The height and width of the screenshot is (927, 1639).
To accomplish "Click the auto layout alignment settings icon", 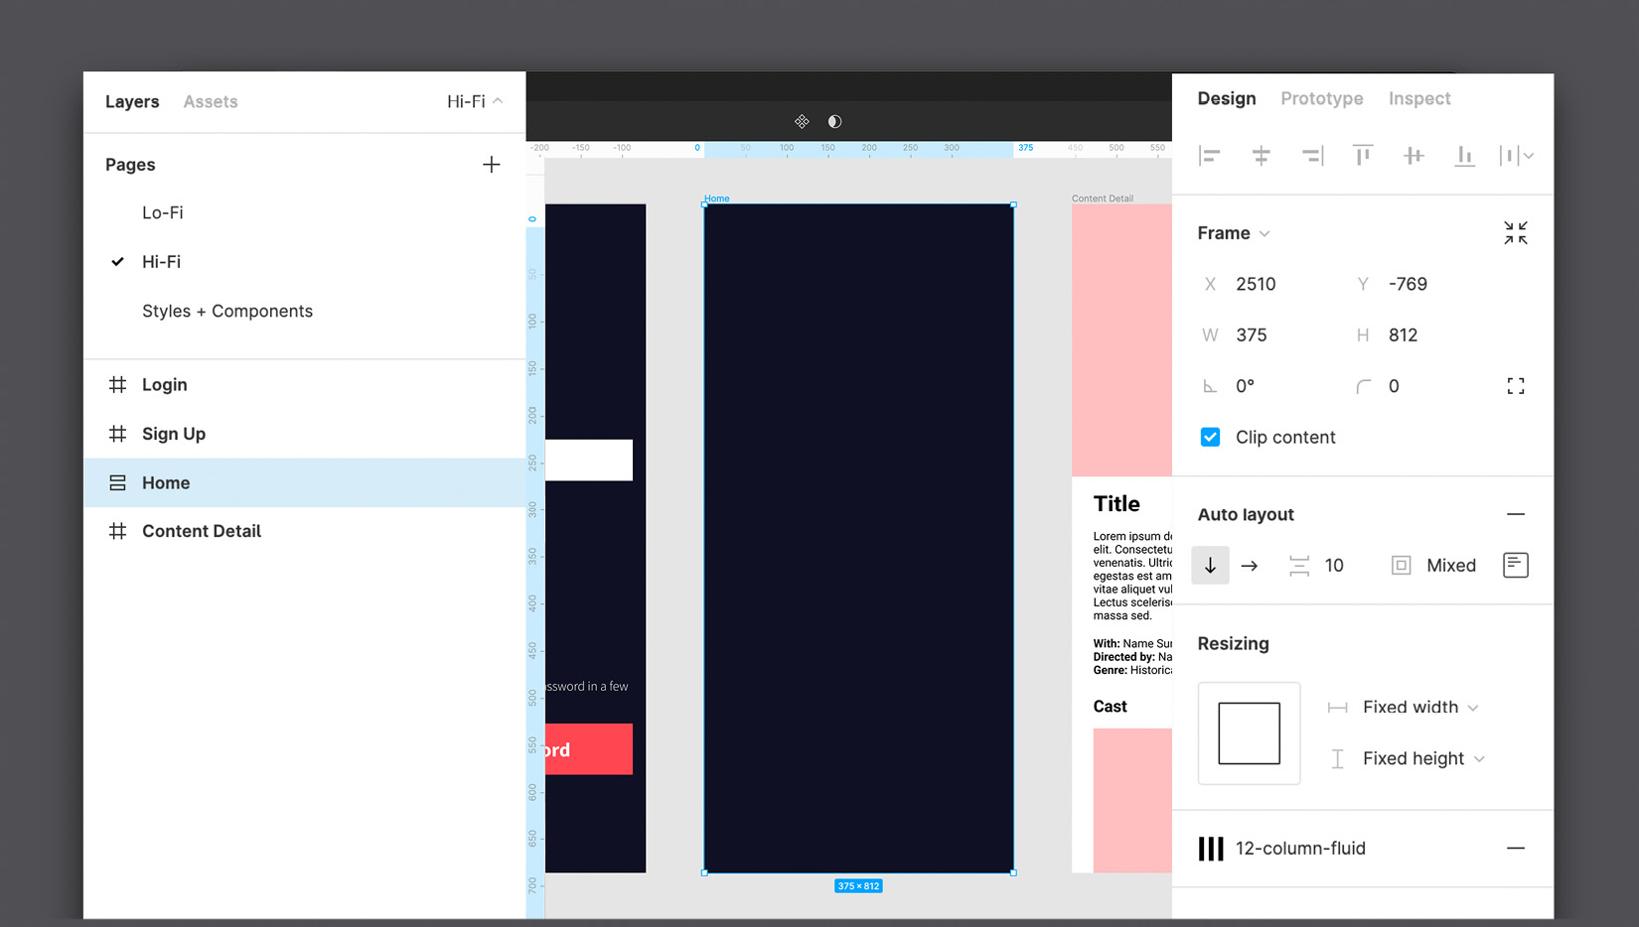I will 1515,565.
